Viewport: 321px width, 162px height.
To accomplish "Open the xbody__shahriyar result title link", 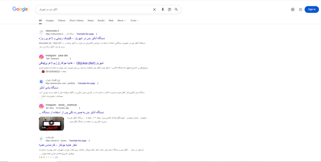I will pos(71,112).
